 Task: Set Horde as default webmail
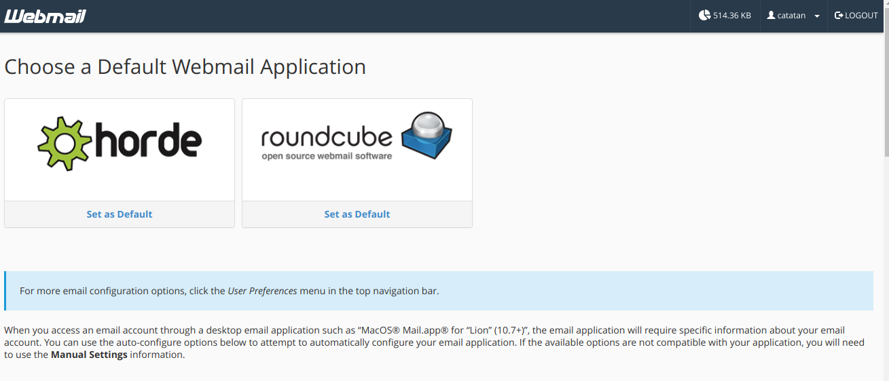(x=120, y=214)
